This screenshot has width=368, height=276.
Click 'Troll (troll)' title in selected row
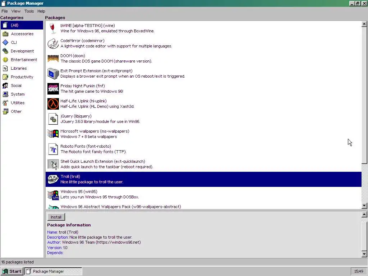[x=70, y=177]
